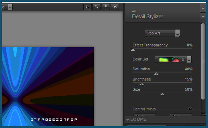This screenshot has height=128, width=208.
Task: Click the All category label
Action: pyautogui.click(x=134, y=11)
